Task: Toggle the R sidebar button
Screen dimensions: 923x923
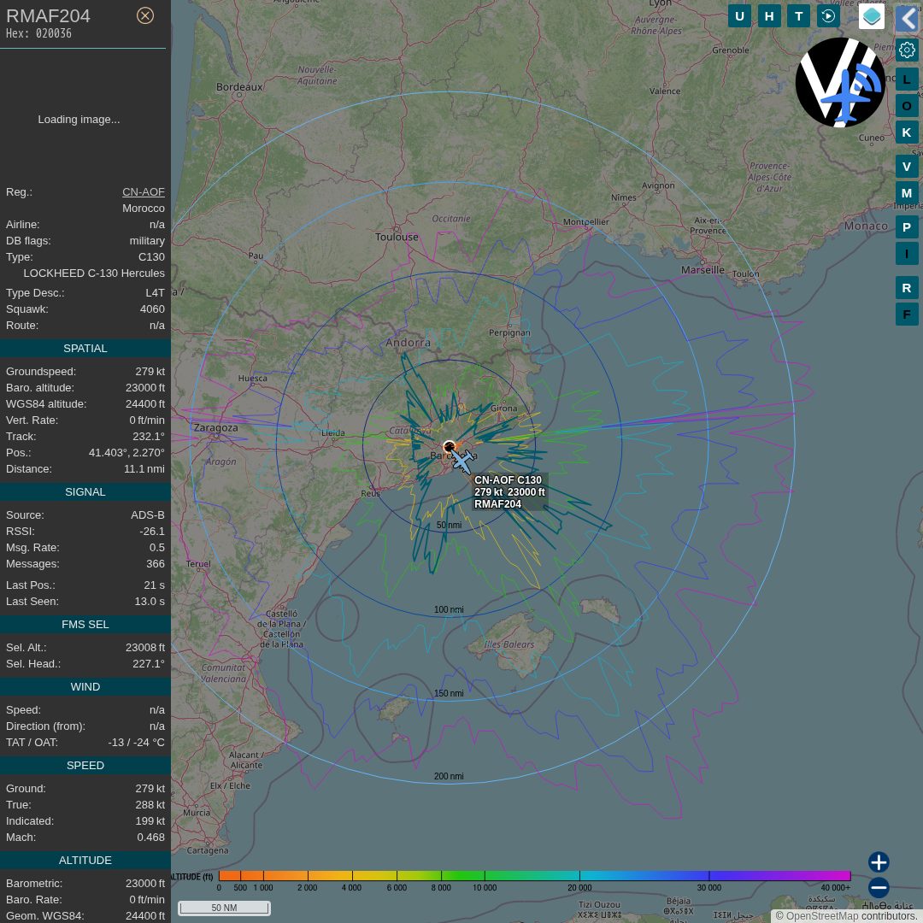Action: click(x=907, y=288)
